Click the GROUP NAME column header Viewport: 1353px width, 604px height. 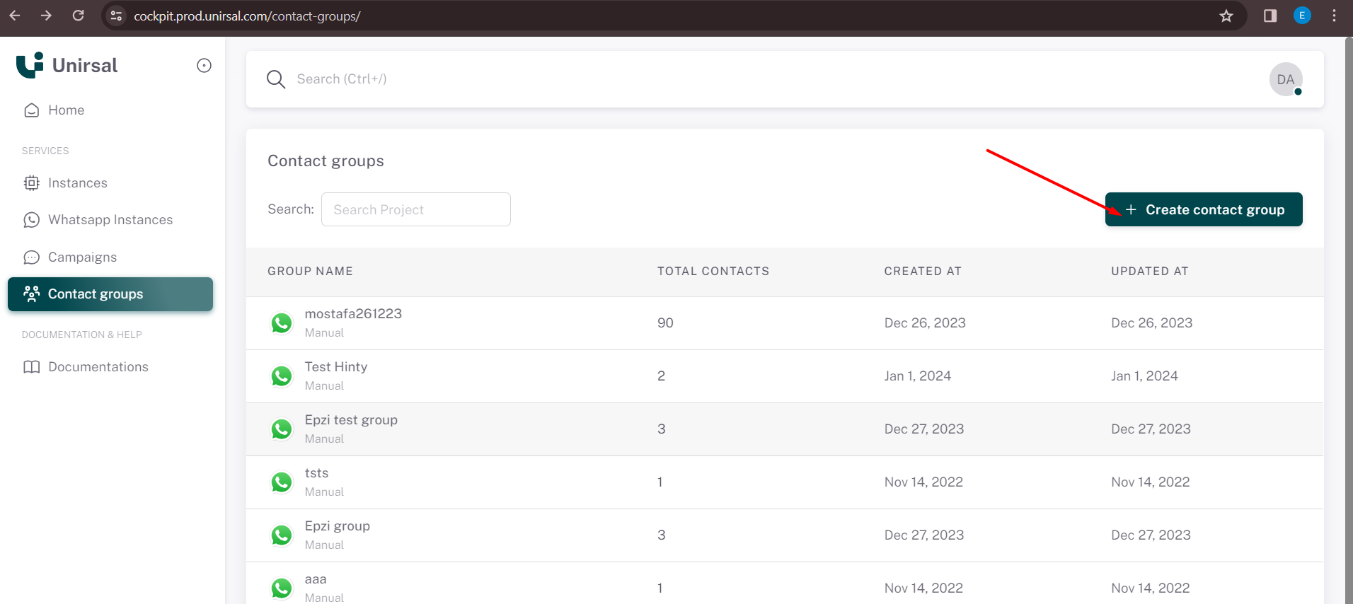pyautogui.click(x=310, y=272)
